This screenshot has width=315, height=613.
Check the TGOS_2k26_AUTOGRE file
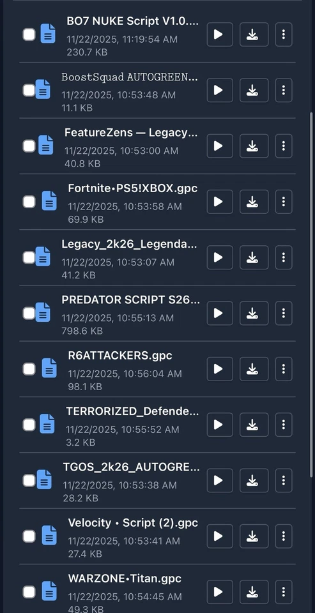tap(29, 480)
